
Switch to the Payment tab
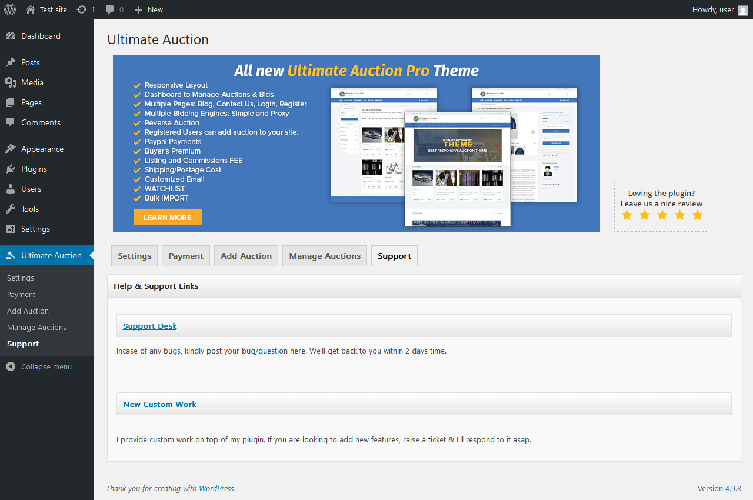tap(186, 256)
